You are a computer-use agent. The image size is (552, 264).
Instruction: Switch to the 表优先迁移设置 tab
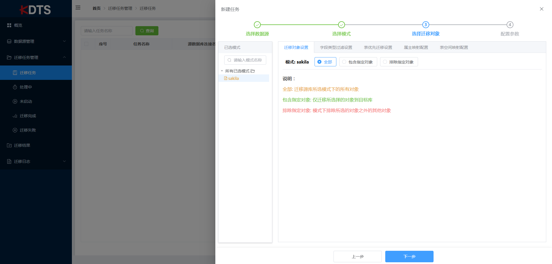[x=378, y=47]
